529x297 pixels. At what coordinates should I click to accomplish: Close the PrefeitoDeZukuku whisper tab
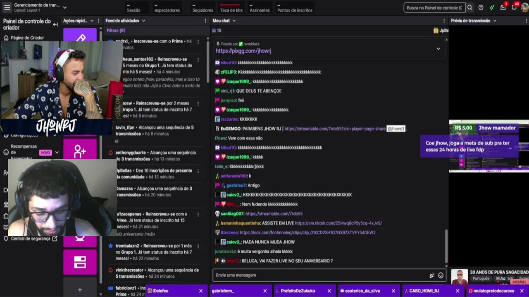pyautogui.click(x=329, y=291)
